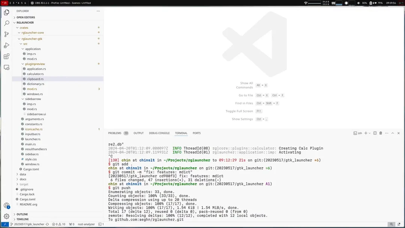Viewport: 405px width, 228px height.
Task: Show problems count in the status bar
Action: pos(60,224)
